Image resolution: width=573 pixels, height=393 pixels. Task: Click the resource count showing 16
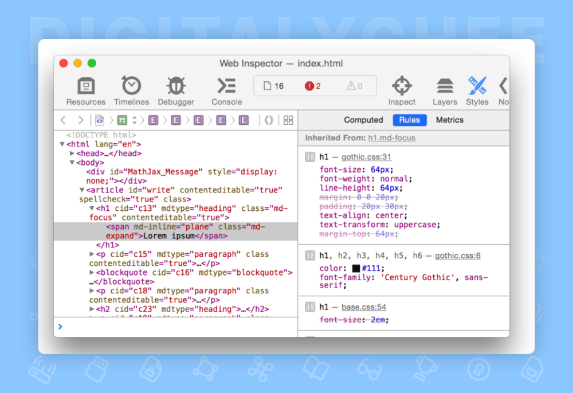tap(273, 86)
